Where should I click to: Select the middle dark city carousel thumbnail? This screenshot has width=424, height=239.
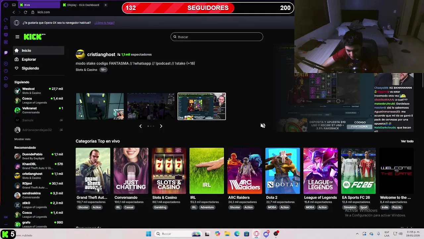pyautogui.click(x=151, y=106)
